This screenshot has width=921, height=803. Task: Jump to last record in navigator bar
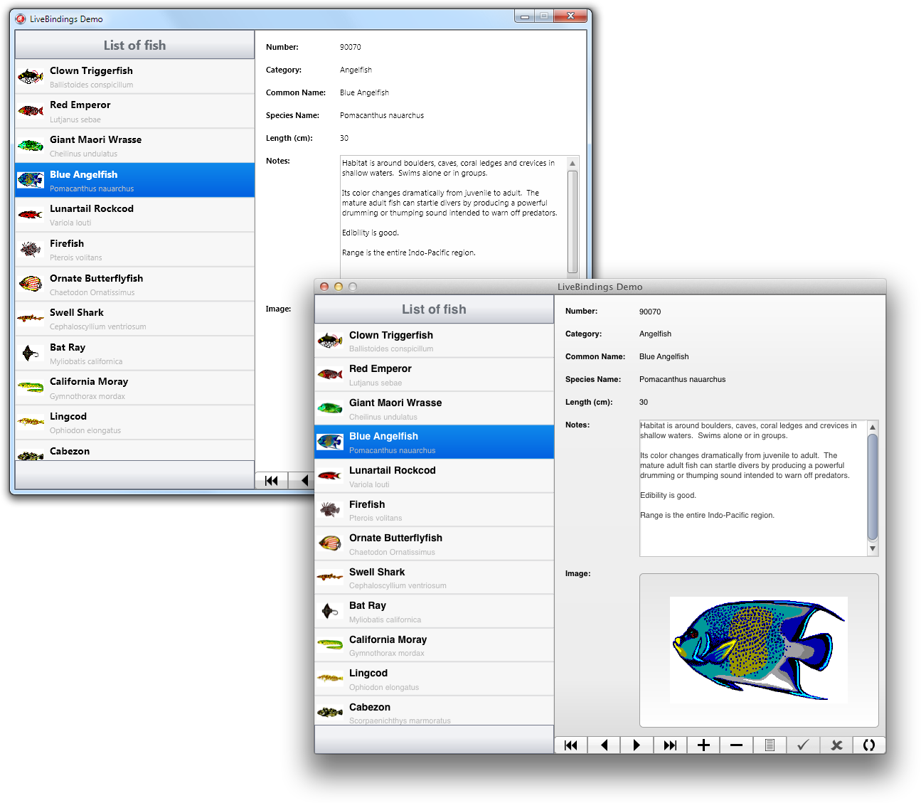[670, 745]
